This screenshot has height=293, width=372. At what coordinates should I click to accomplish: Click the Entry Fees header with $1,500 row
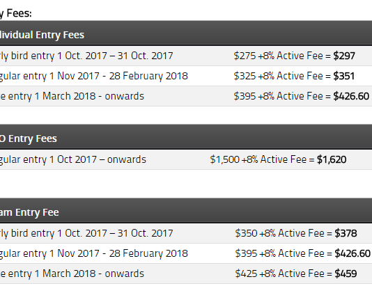click(x=186, y=137)
